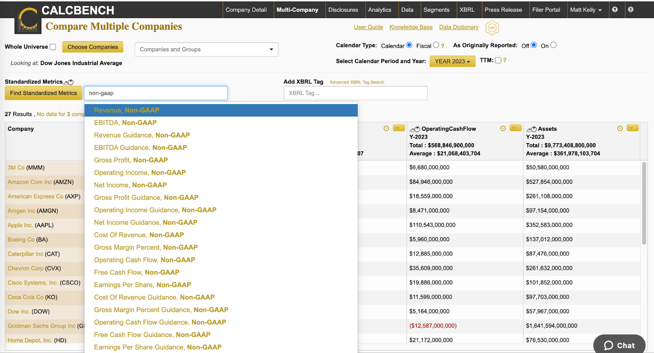This screenshot has height=353, width=654.
Task: Click the XBRL Tag input field
Action: point(356,93)
